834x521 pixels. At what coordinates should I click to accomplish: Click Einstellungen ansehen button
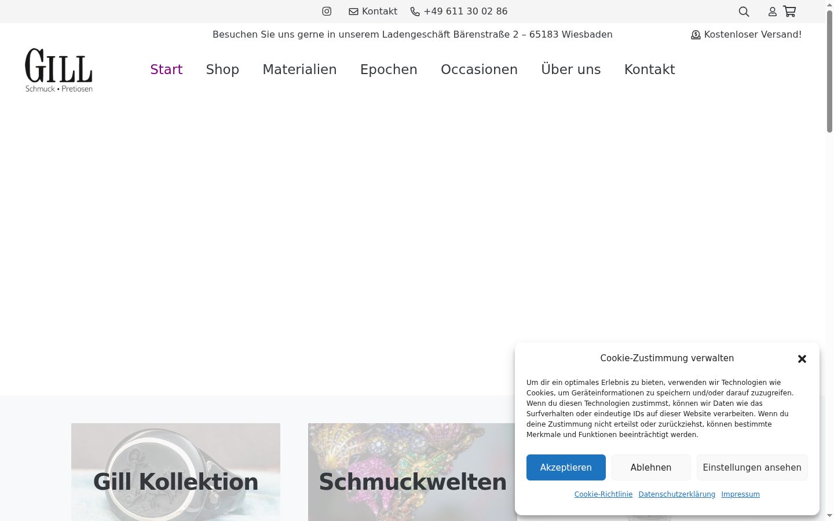click(x=752, y=467)
